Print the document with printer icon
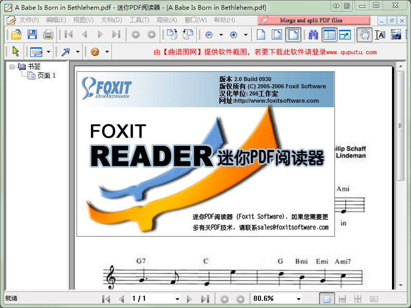 (x=48, y=34)
